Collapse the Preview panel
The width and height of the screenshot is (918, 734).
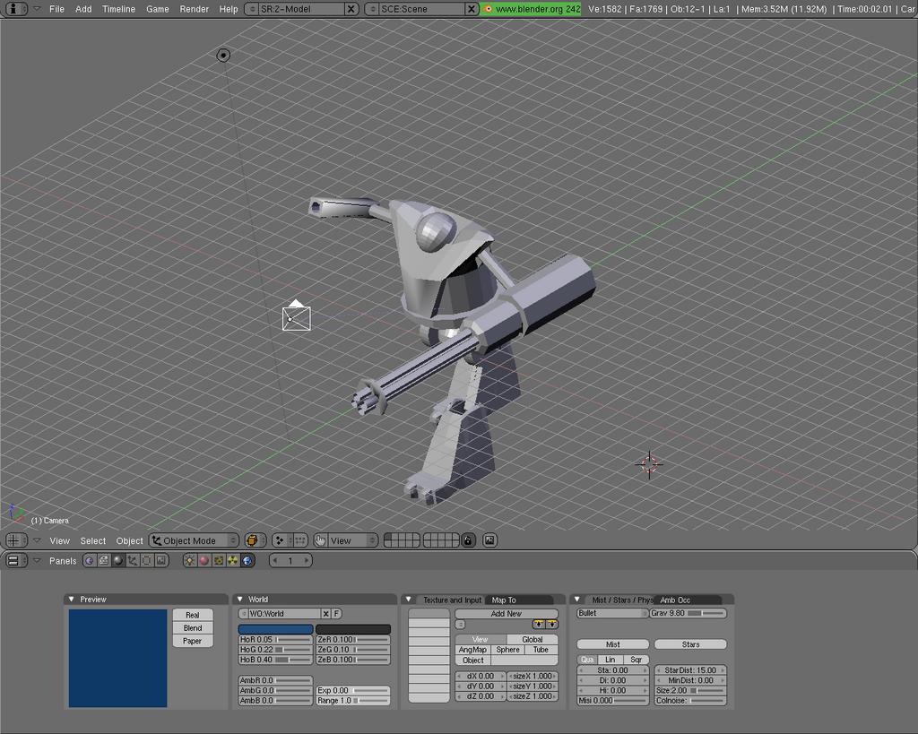72,600
